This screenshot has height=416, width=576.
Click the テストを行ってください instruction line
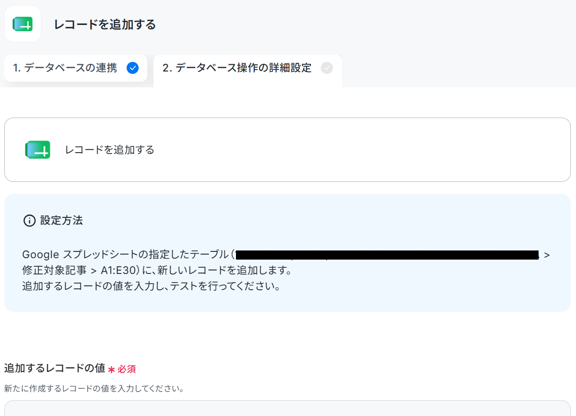click(x=151, y=287)
